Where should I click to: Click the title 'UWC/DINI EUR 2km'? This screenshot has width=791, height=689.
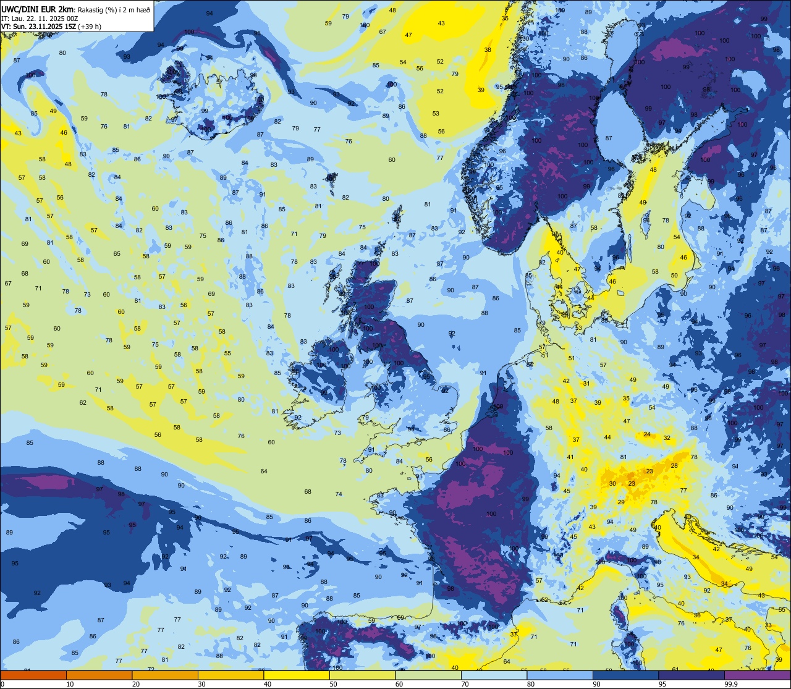tap(38, 9)
